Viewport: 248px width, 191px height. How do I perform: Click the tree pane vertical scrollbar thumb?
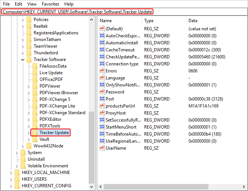(x=91, y=147)
